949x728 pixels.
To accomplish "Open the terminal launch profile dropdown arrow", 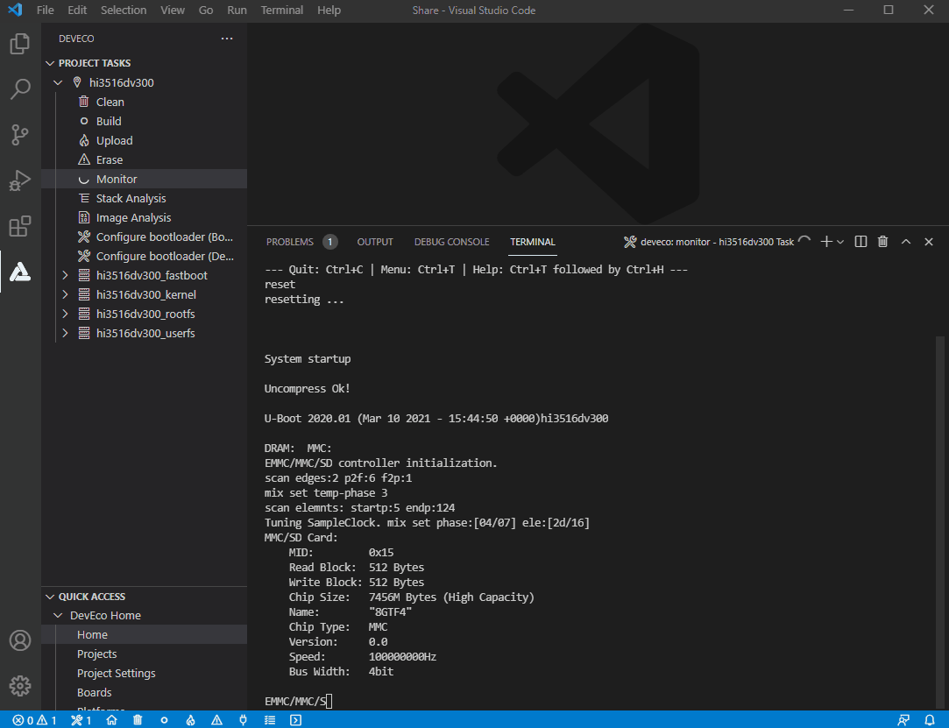I will coord(840,242).
